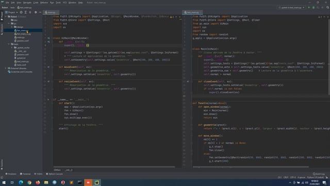The height and width of the screenshot is (186, 330).
Task: Open the Navigate menu
Action: 27,3
